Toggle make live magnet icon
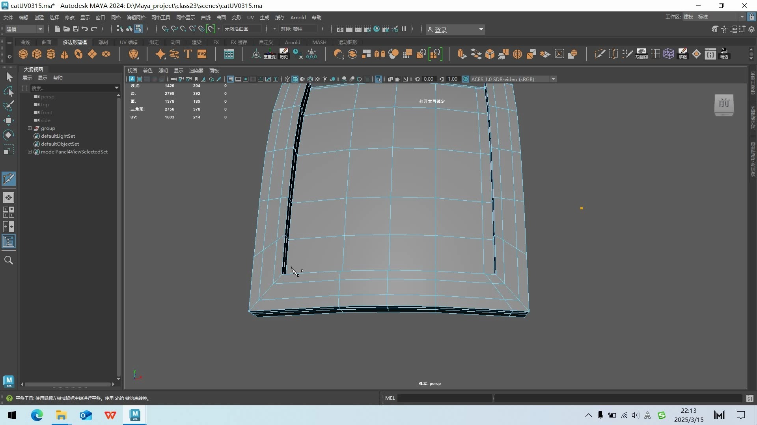This screenshot has width=757, height=425. tap(211, 29)
